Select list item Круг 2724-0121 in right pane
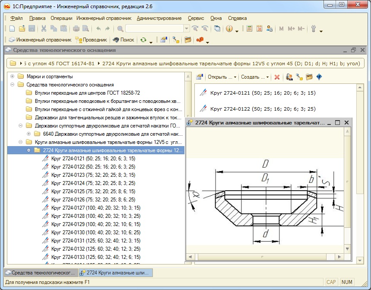The height and width of the screenshot is (290, 371). coord(263,93)
